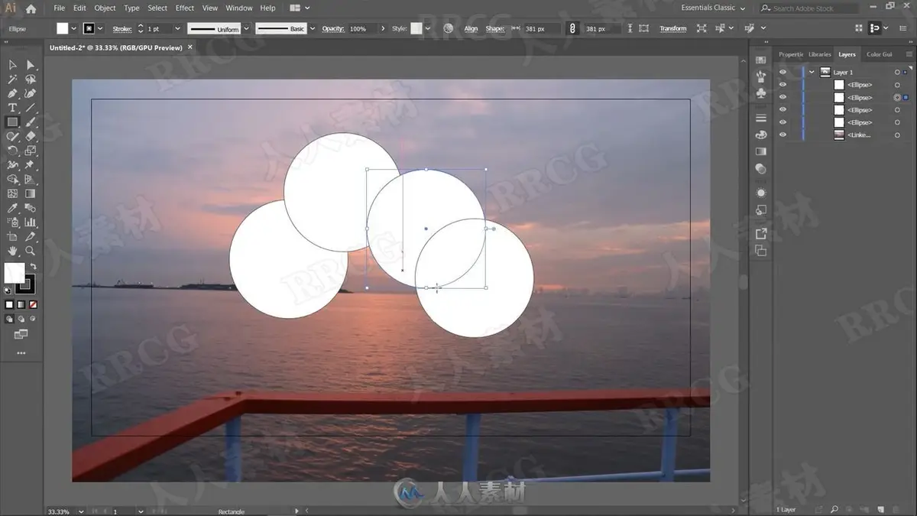Select the Selection tool arrow
The image size is (917, 516).
pyautogui.click(x=12, y=65)
